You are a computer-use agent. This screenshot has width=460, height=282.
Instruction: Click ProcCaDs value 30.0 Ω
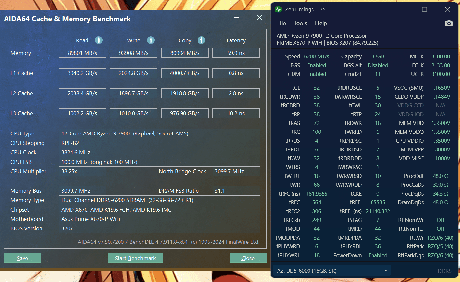tap(440, 185)
